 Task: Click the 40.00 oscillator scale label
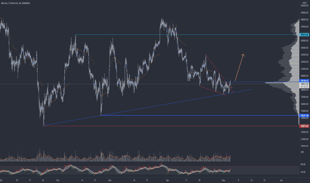click(x=303, y=172)
